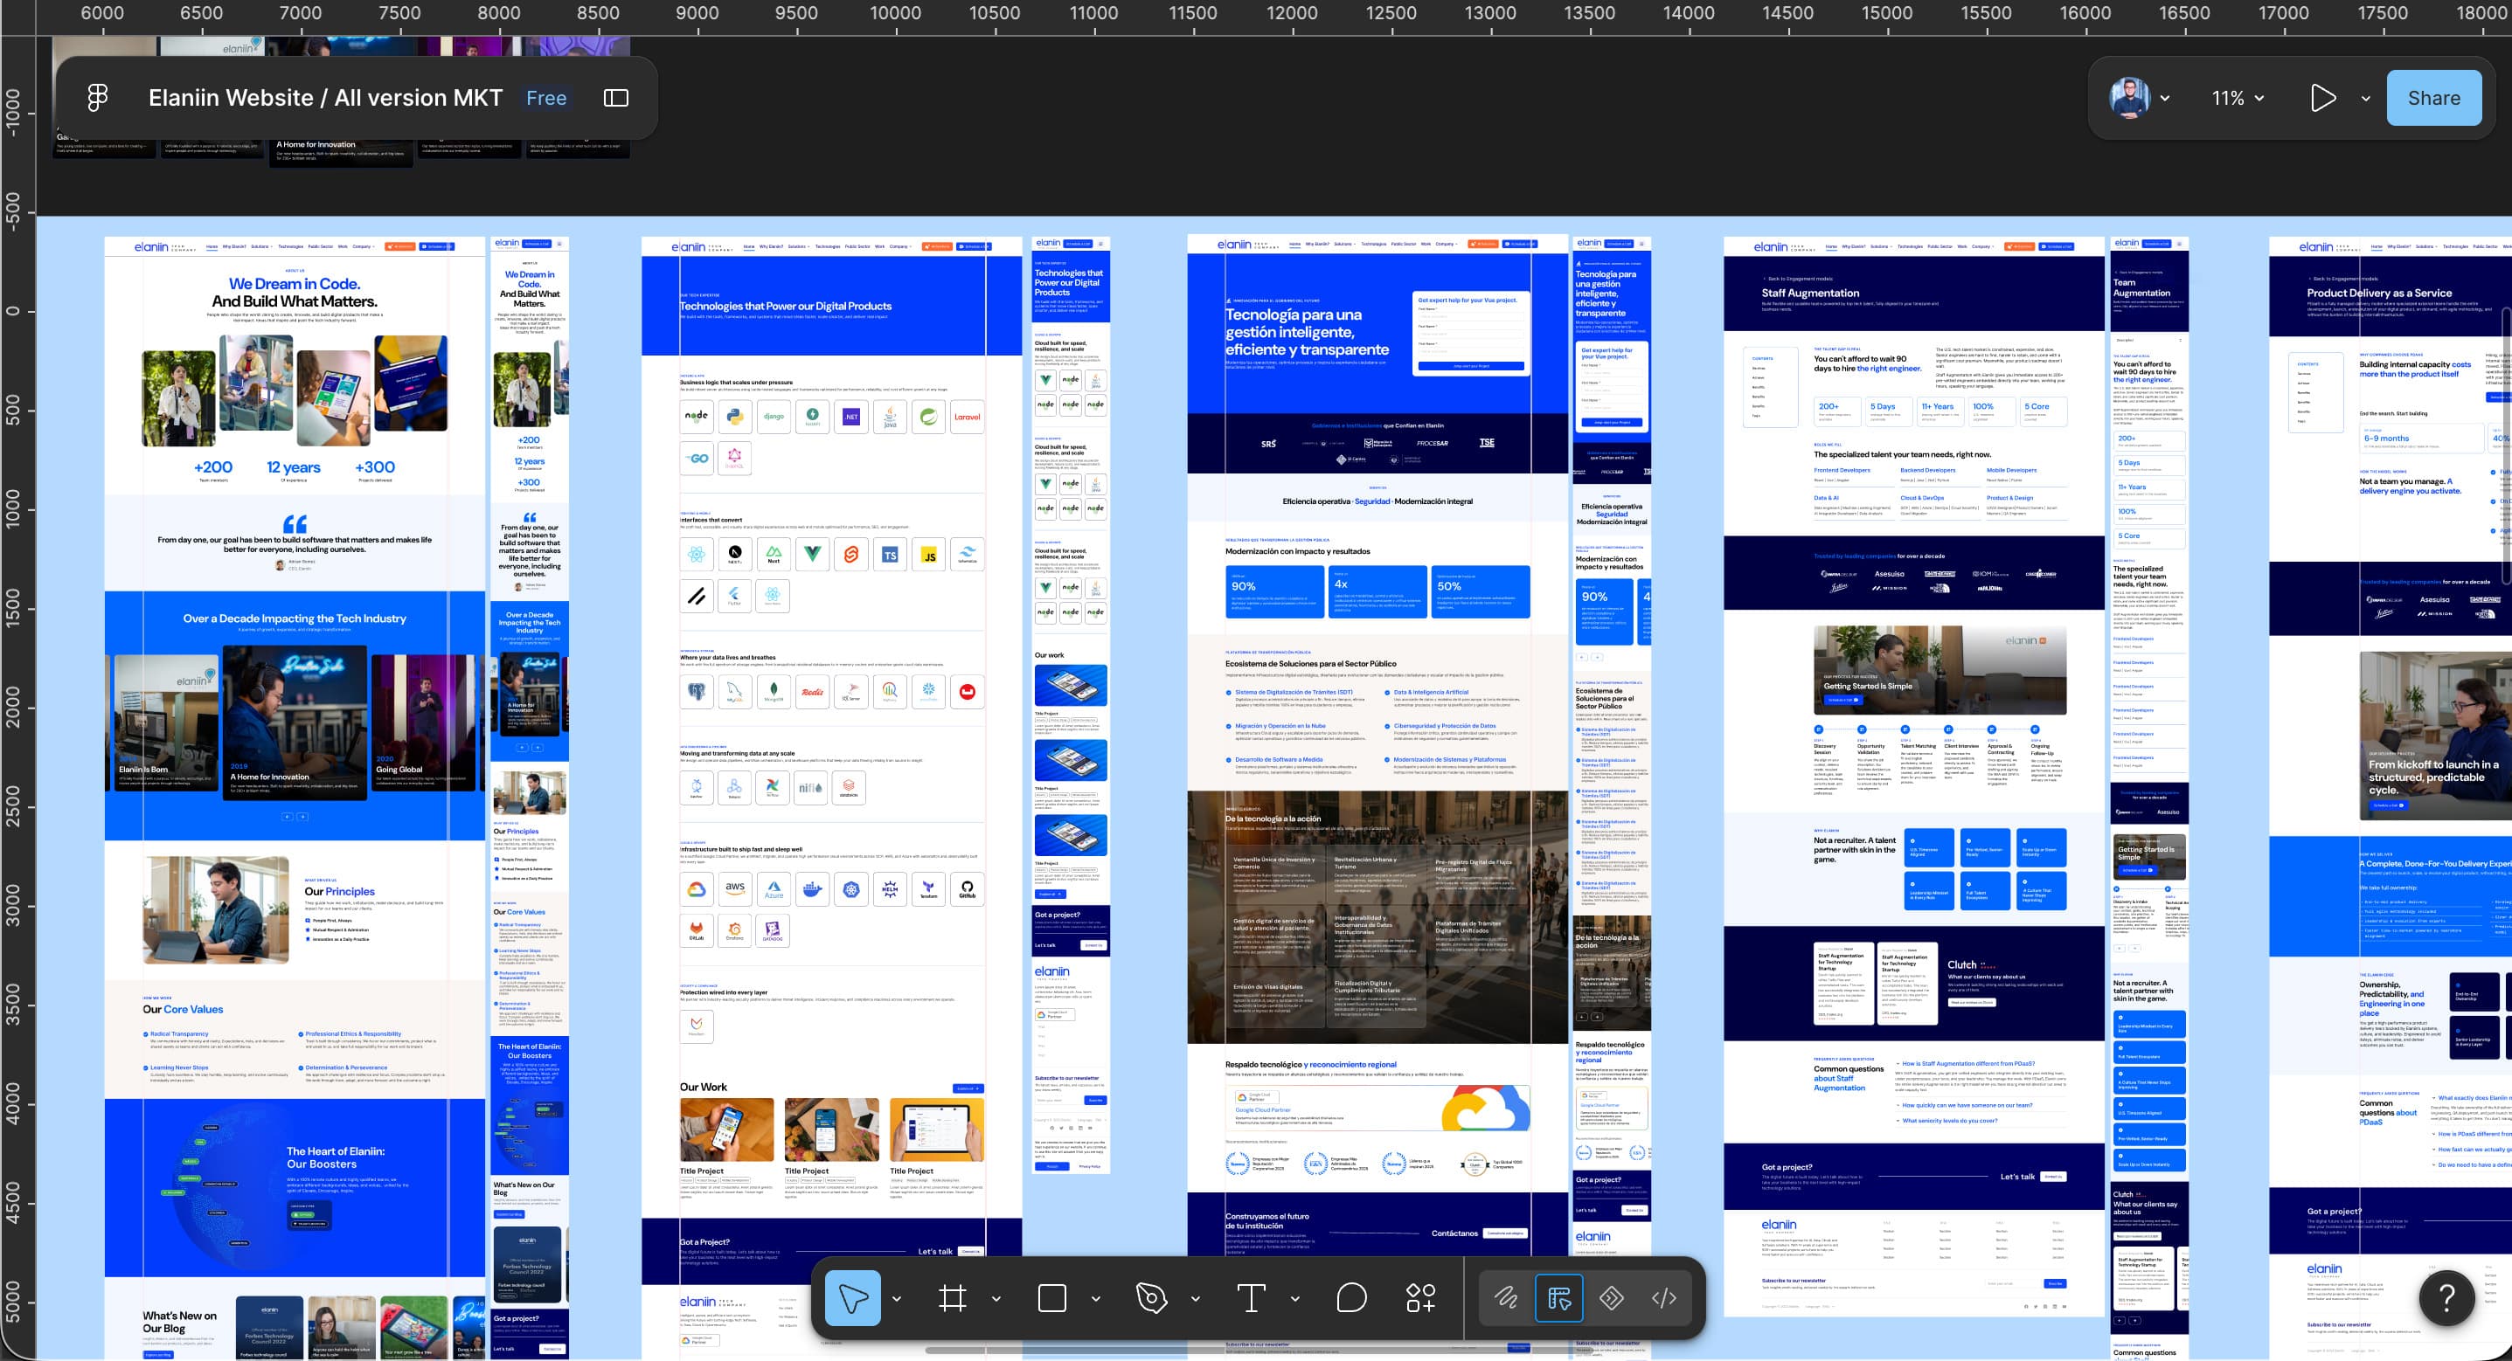This screenshot has width=2512, height=1361.
Task: Open the 11% zoom dropdown
Action: 2238,98
